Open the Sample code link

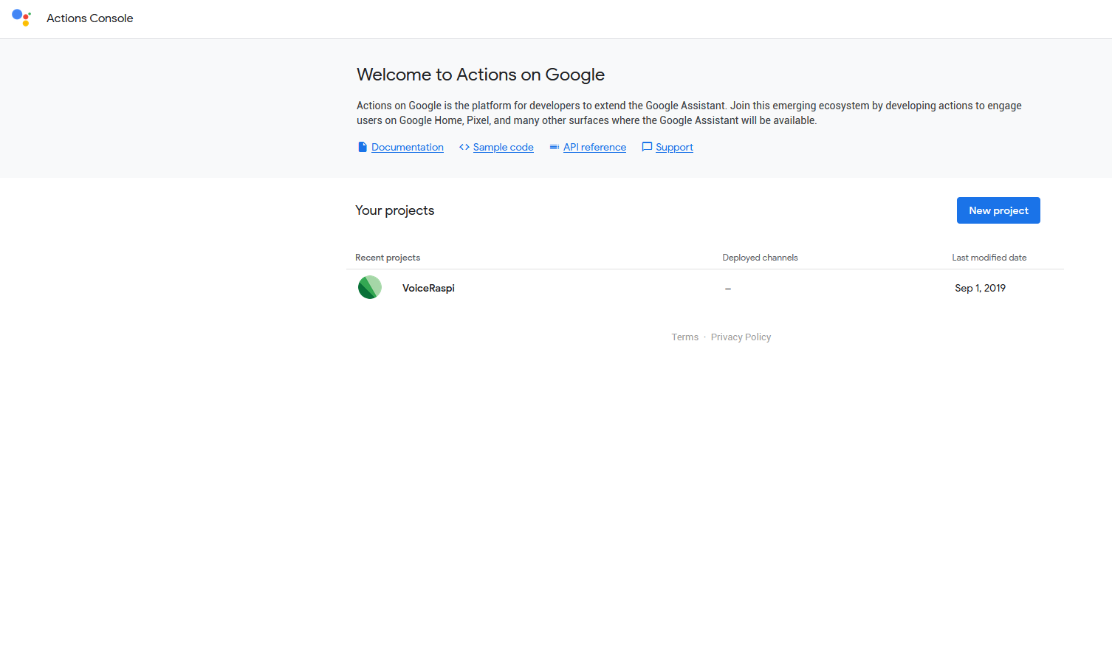point(503,147)
